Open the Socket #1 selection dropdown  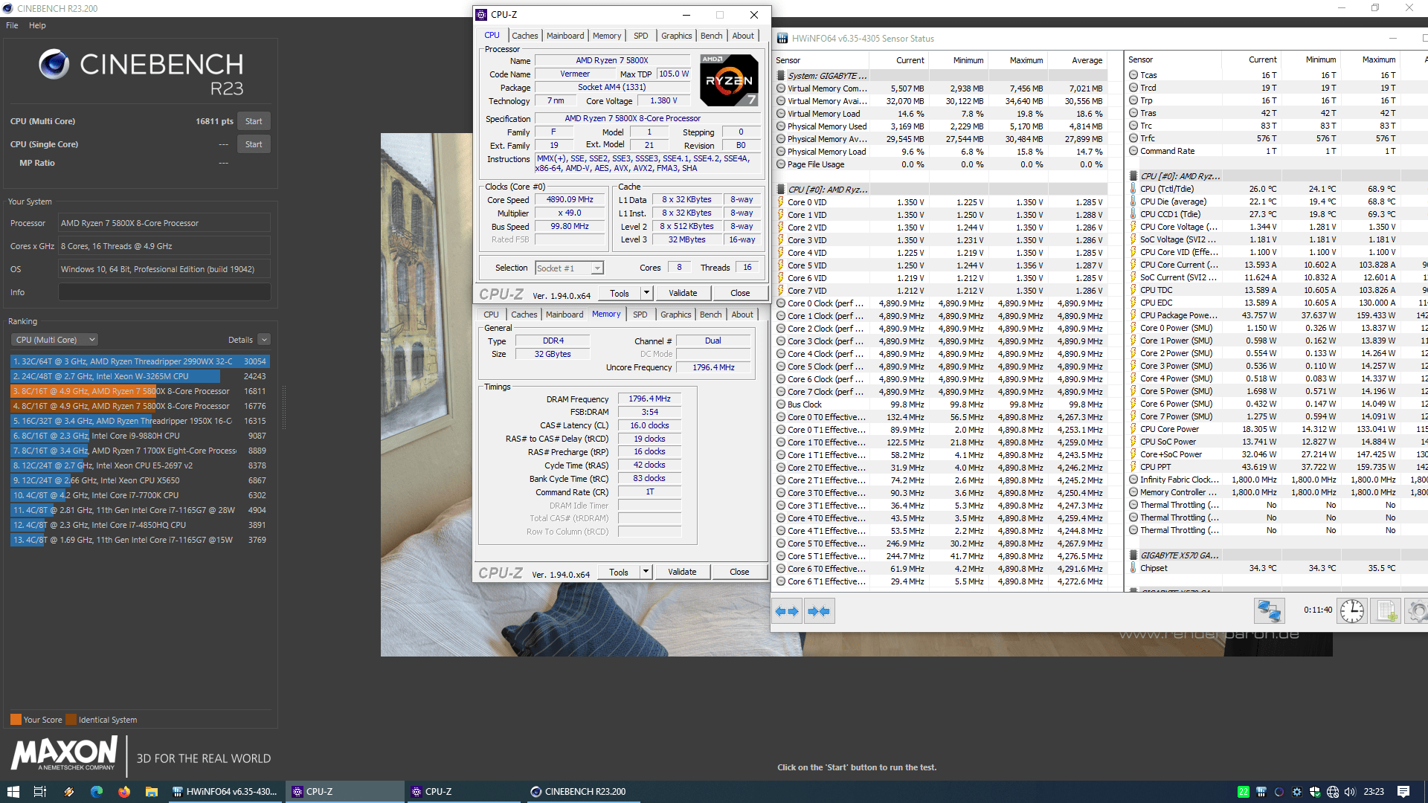coord(569,268)
